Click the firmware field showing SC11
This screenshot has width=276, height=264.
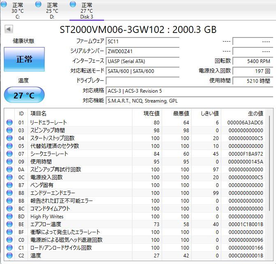tap(142, 41)
